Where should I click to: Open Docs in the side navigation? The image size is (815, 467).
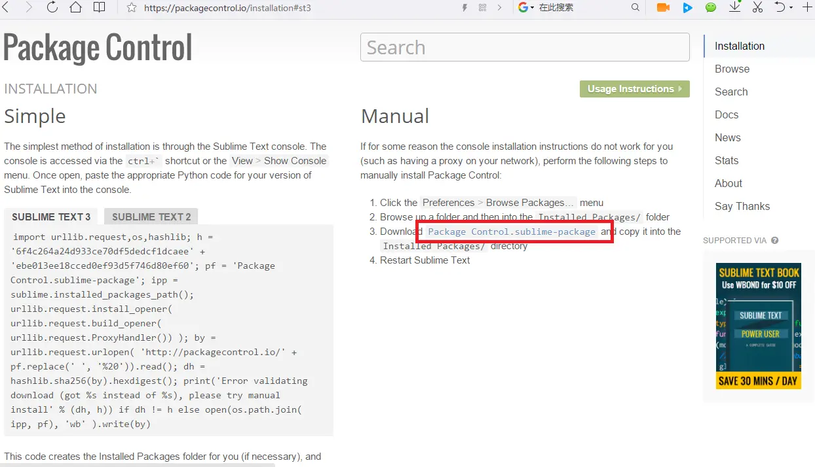pyautogui.click(x=727, y=114)
